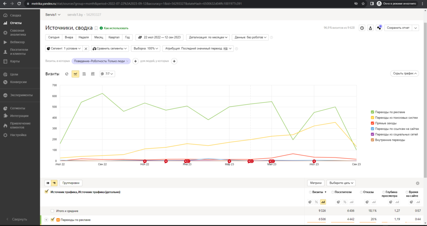Click the Цели target icon
This screenshot has width=427, height=226.
pyautogui.click(x=5, y=74)
